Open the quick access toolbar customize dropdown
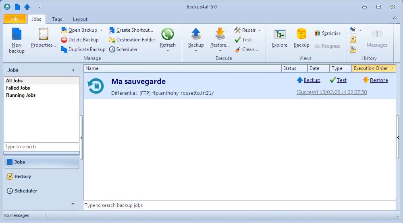The width and height of the screenshot is (403, 223). (x=39, y=7)
